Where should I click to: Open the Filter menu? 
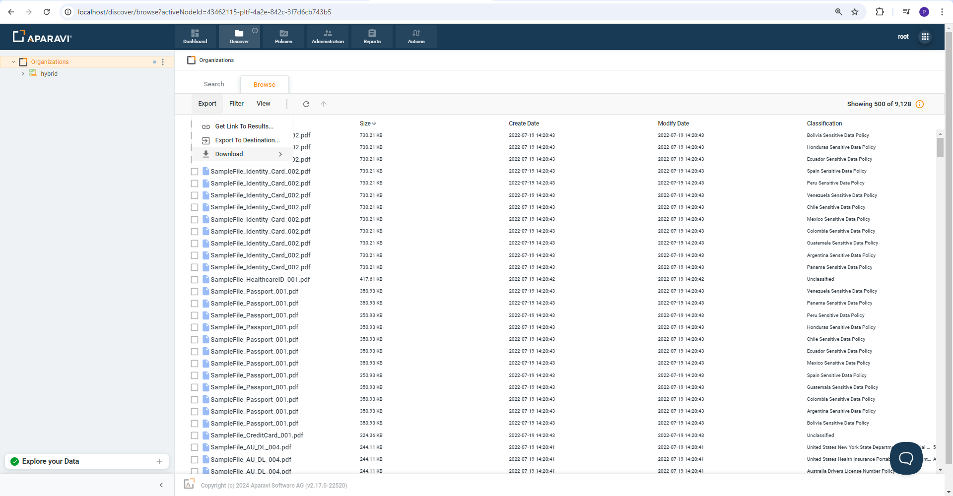(236, 104)
